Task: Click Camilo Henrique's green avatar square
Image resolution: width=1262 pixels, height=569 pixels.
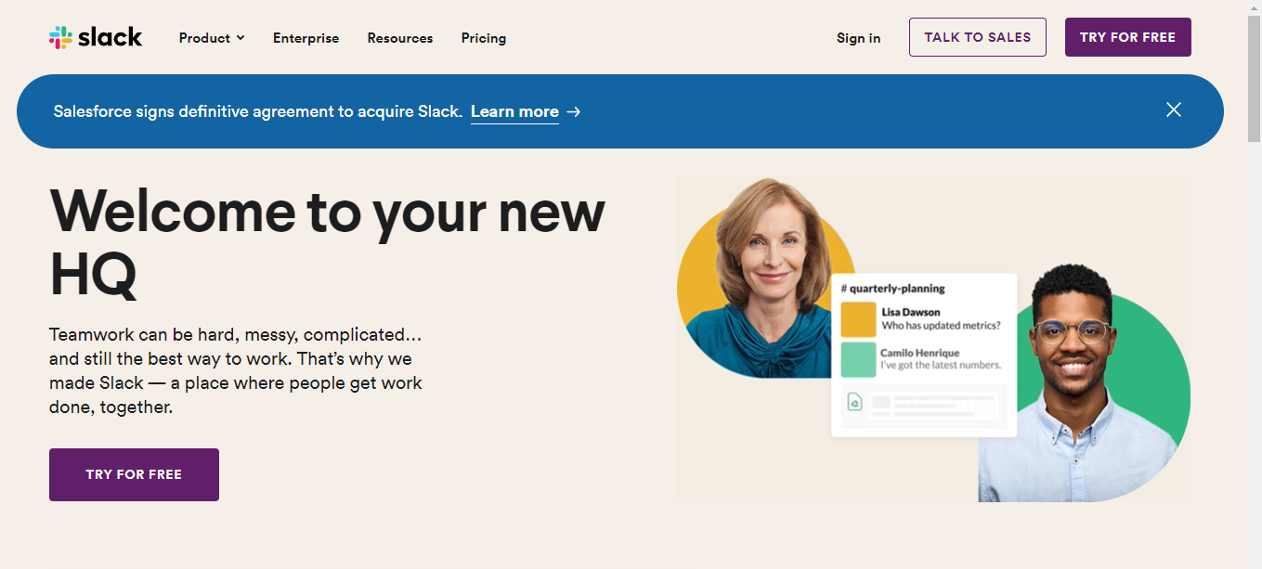Action: [x=858, y=360]
